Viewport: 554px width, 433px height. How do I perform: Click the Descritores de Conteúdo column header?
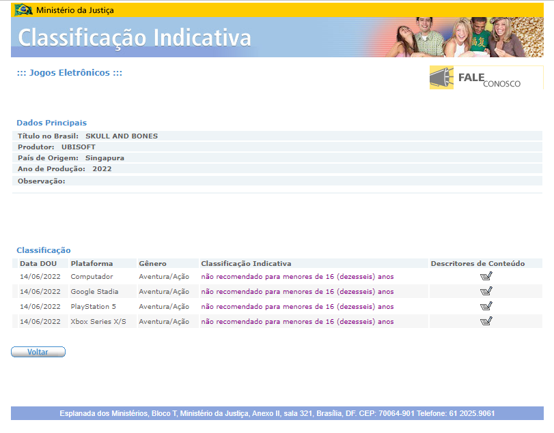(x=477, y=263)
